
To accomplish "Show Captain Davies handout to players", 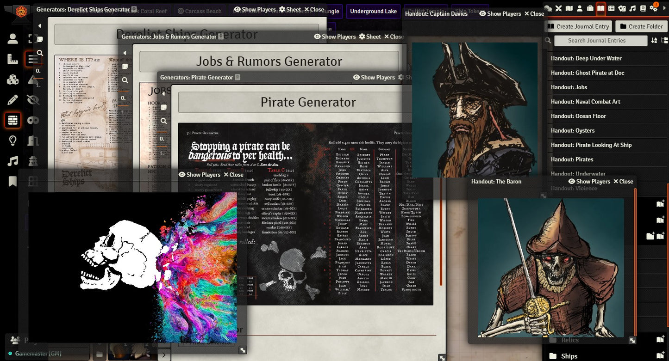I will coord(500,14).
